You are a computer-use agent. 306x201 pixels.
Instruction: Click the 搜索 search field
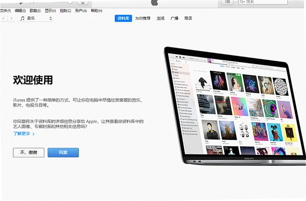click(263, 2)
